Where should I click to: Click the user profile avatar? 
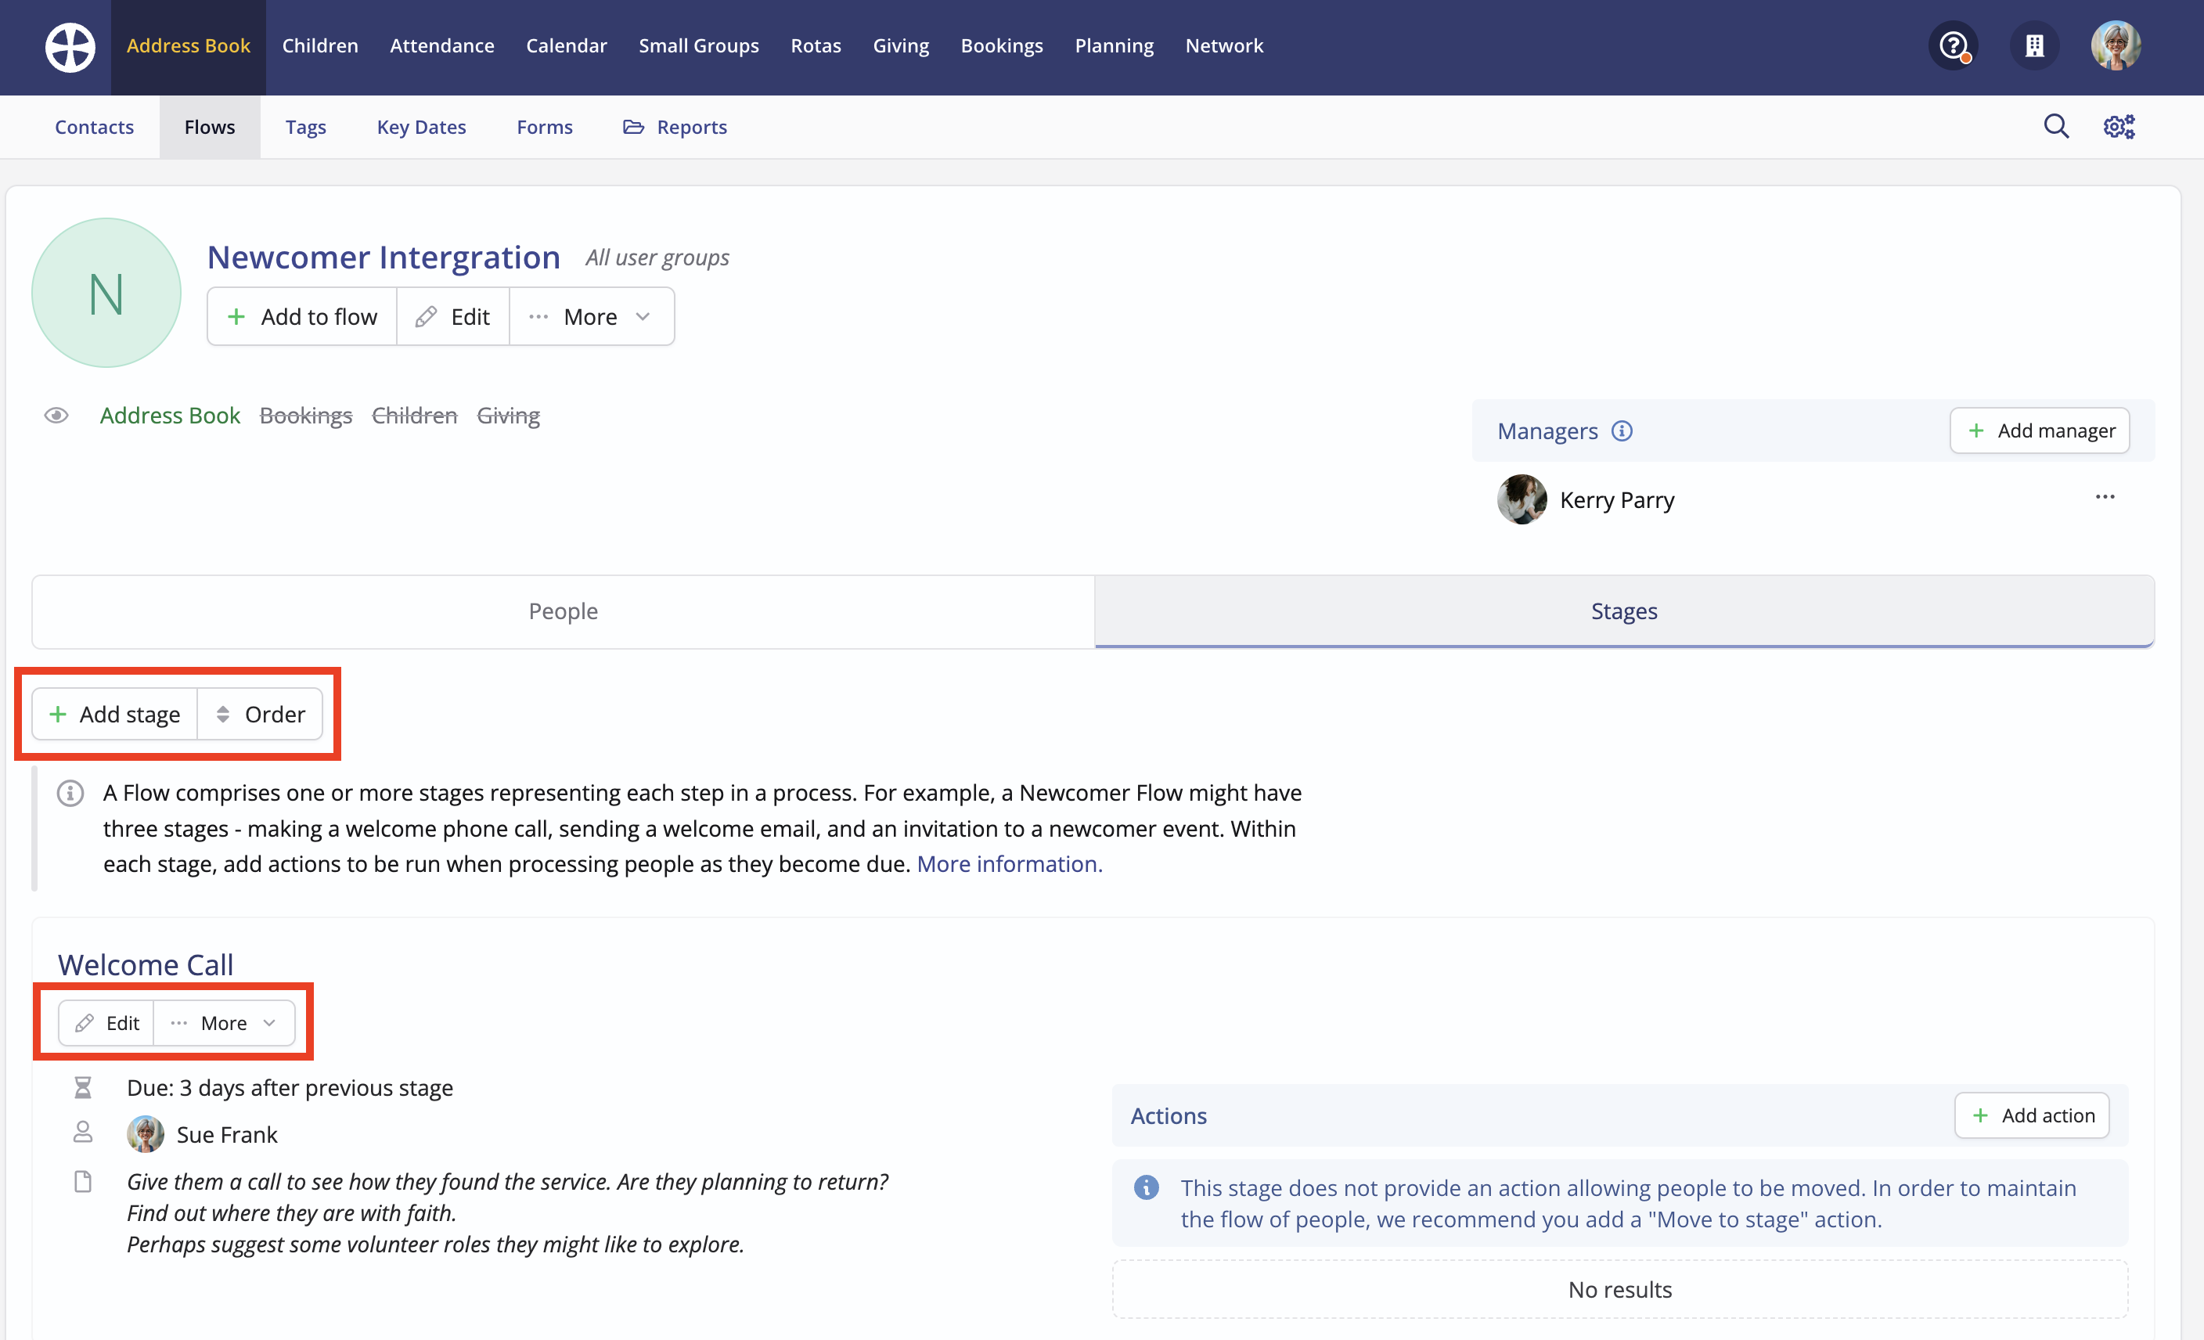point(2115,45)
